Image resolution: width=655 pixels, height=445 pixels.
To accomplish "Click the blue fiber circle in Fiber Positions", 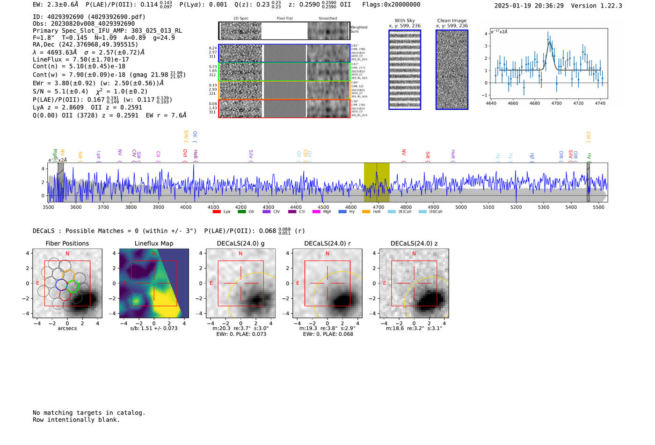I will 61,285.
